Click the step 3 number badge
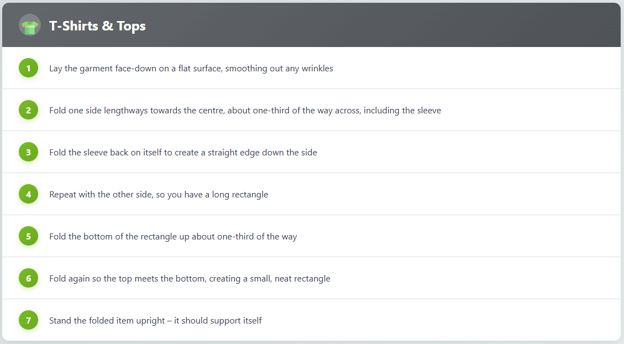 point(28,153)
